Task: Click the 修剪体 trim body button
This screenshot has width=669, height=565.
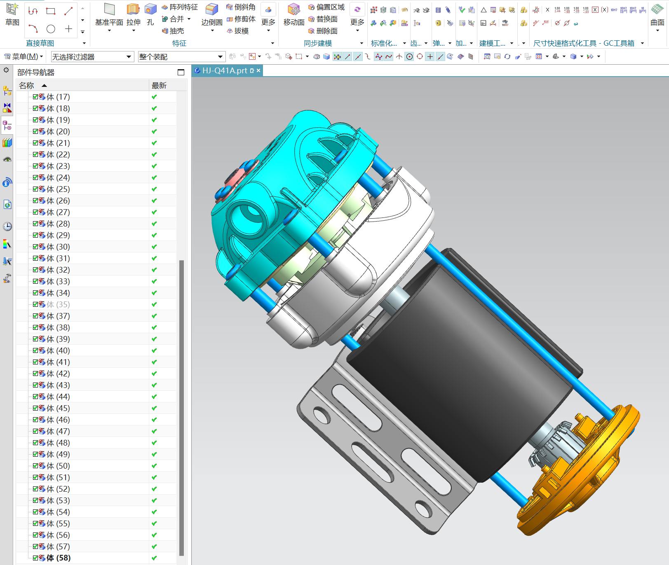Action: point(241,19)
